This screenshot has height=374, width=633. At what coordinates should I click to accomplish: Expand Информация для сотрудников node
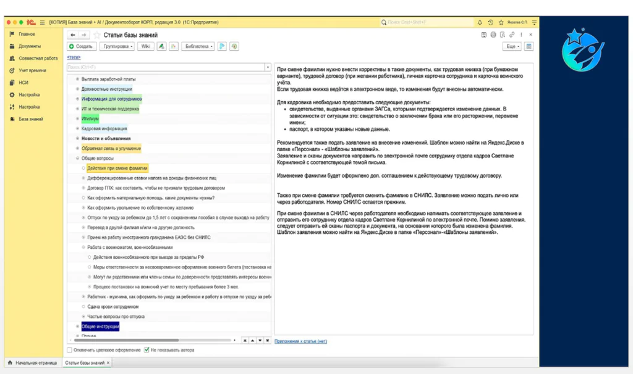tap(77, 99)
